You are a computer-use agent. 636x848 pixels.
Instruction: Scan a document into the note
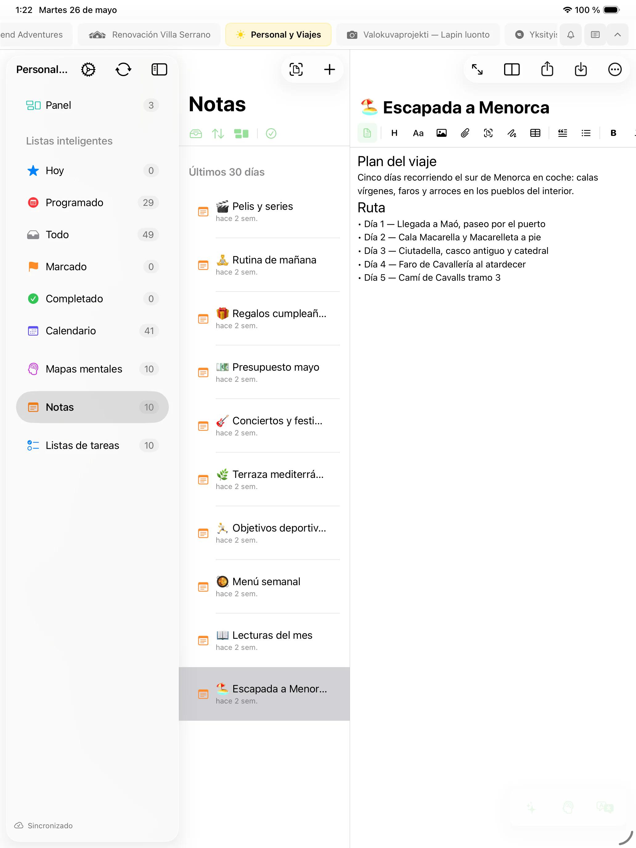pos(488,133)
